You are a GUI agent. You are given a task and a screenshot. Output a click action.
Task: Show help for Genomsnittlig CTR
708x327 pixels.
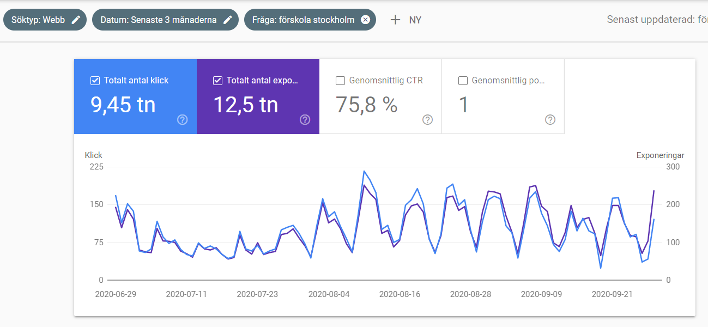[x=428, y=120]
